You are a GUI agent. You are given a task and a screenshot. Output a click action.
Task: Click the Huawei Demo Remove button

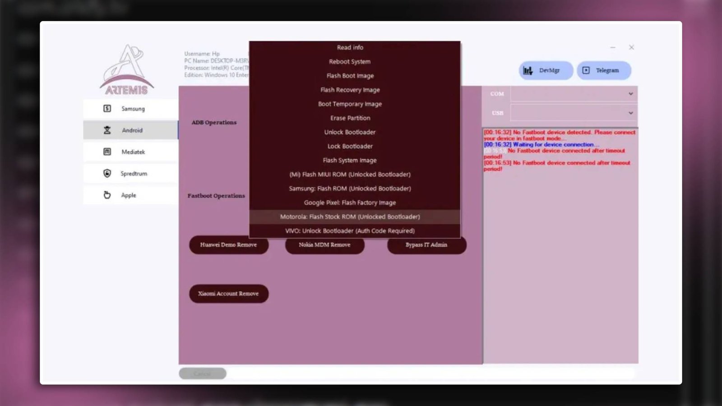(x=228, y=245)
